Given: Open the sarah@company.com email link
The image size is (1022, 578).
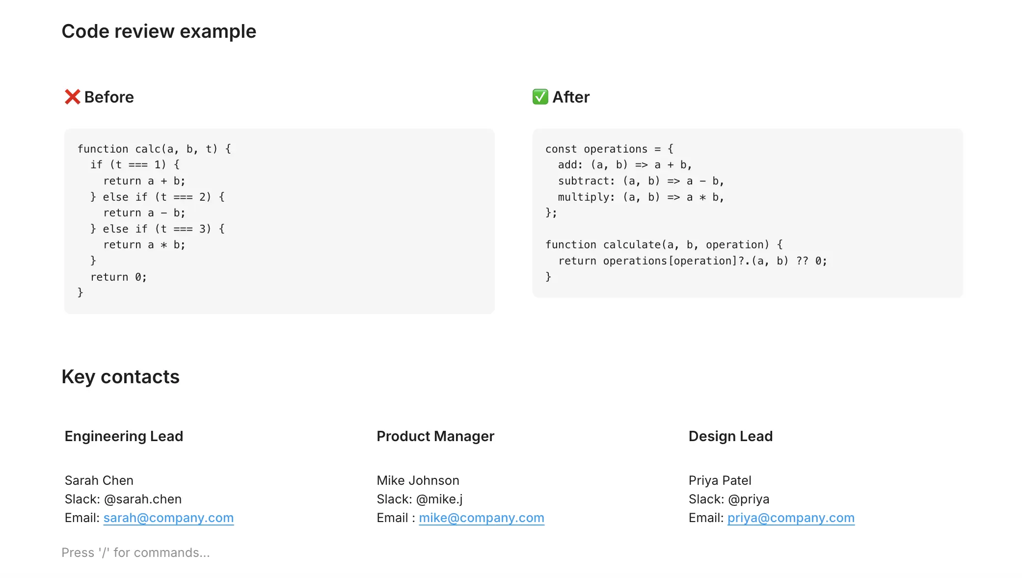Looking at the screenshot, I should click(168, 518).
